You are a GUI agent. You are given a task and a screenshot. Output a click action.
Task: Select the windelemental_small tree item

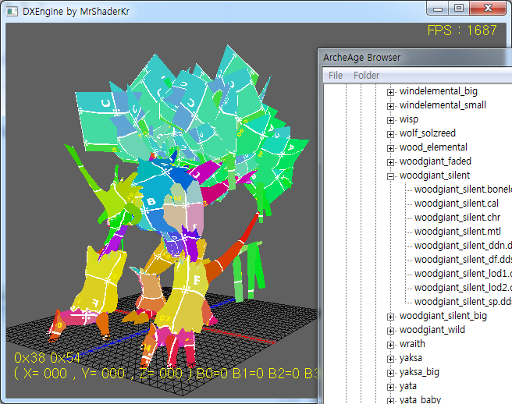(443, 105)
